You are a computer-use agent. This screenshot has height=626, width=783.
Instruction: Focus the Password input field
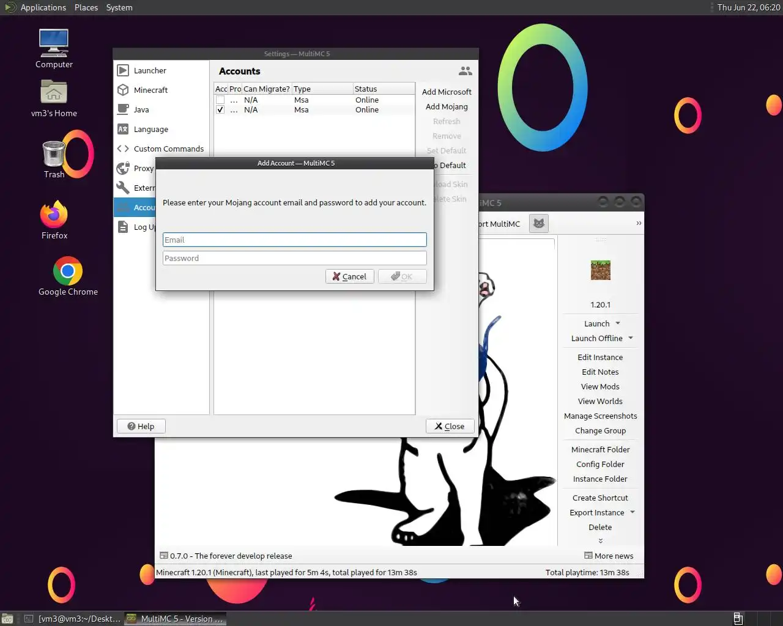tap(295, 258)
